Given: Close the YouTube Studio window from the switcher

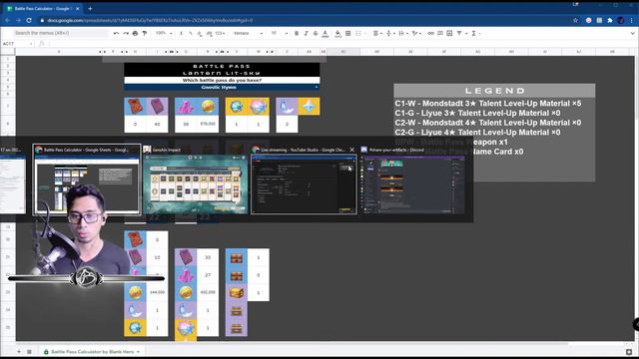Looking at the screenshot, I should coord(352,150).
